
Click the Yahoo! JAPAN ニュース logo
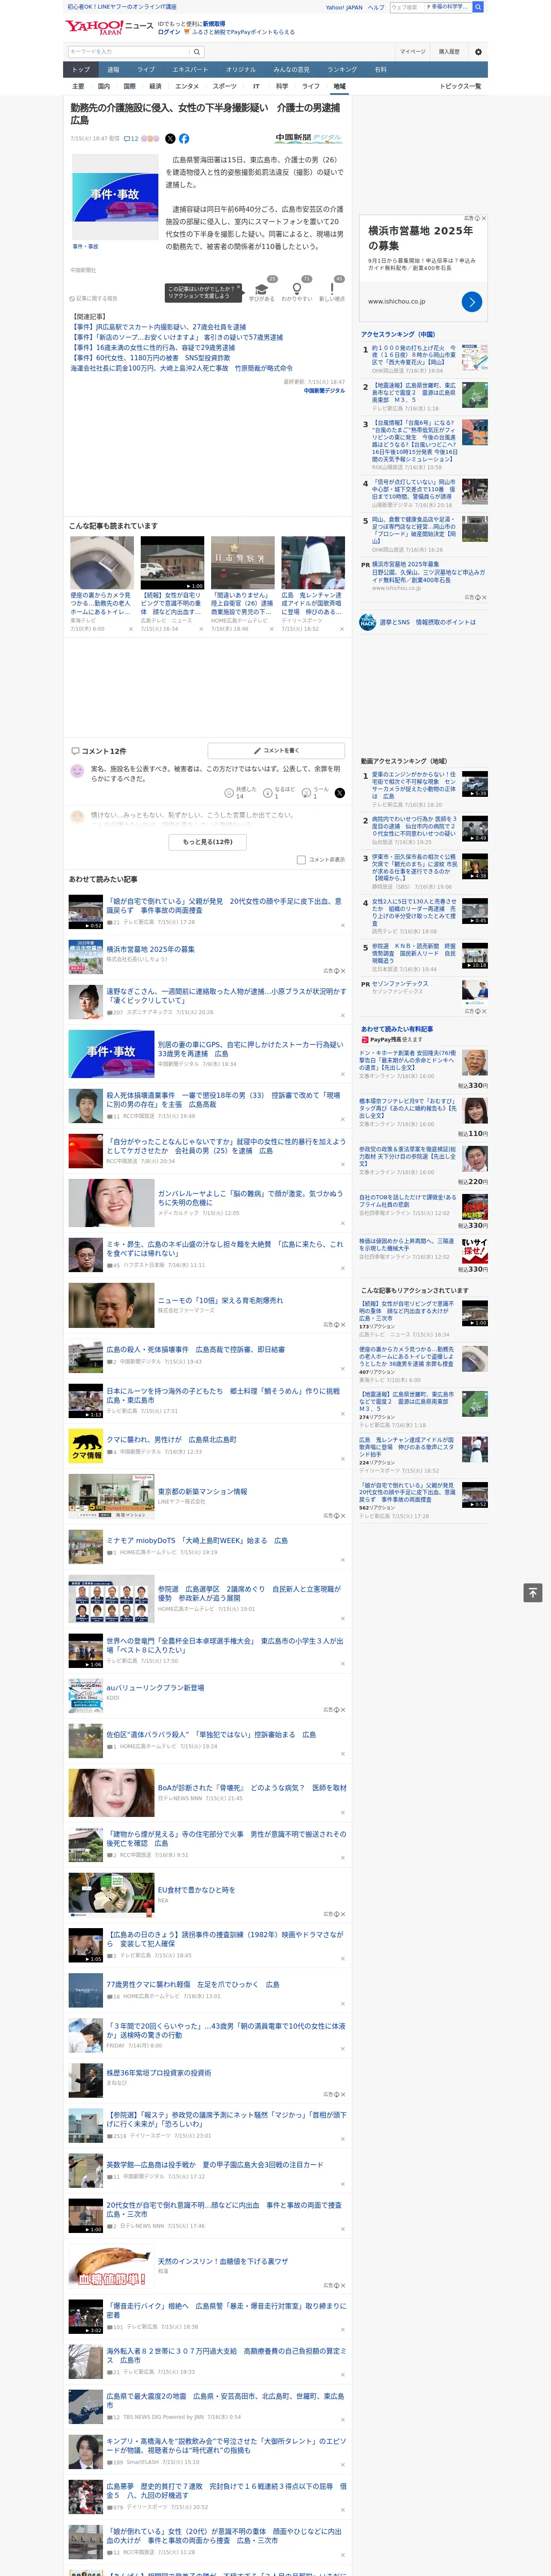[110, 27]
